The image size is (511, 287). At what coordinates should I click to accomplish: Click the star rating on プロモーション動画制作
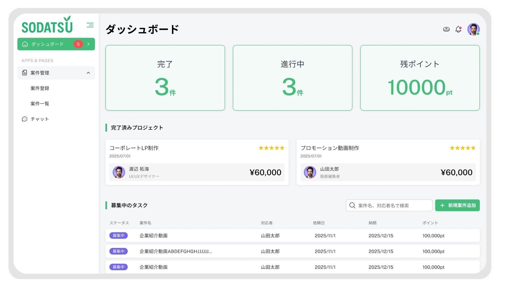click(462, 148)
